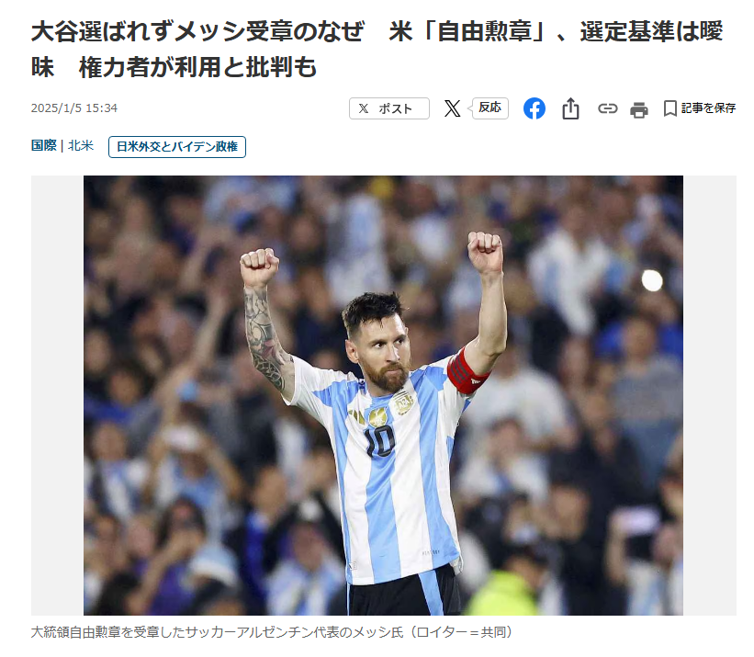Open the share sheet icon
The height and width of the screenshot is (657, 754).
[x=570, y=108]
